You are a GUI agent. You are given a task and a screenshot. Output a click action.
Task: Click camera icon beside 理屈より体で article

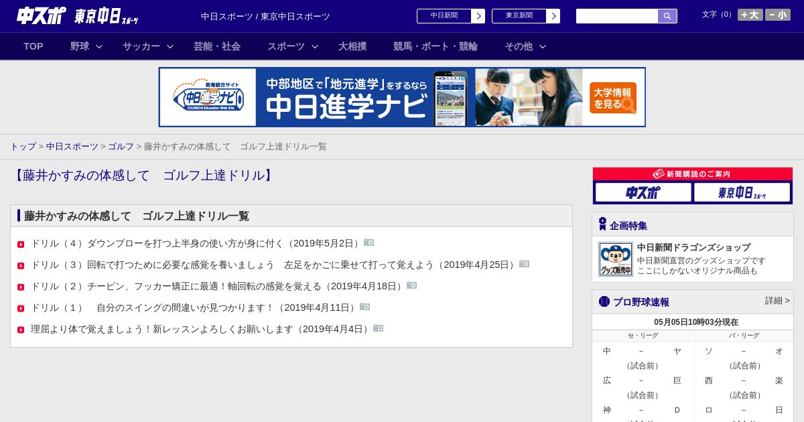point(378,328)
